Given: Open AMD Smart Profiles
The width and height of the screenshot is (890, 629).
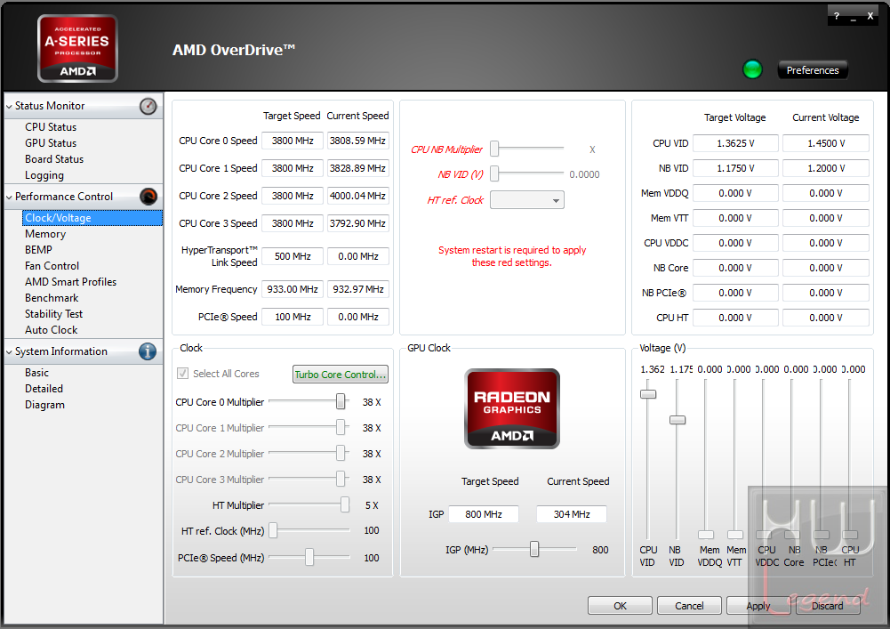Looking at the screenshot, I should pos(70,282).
